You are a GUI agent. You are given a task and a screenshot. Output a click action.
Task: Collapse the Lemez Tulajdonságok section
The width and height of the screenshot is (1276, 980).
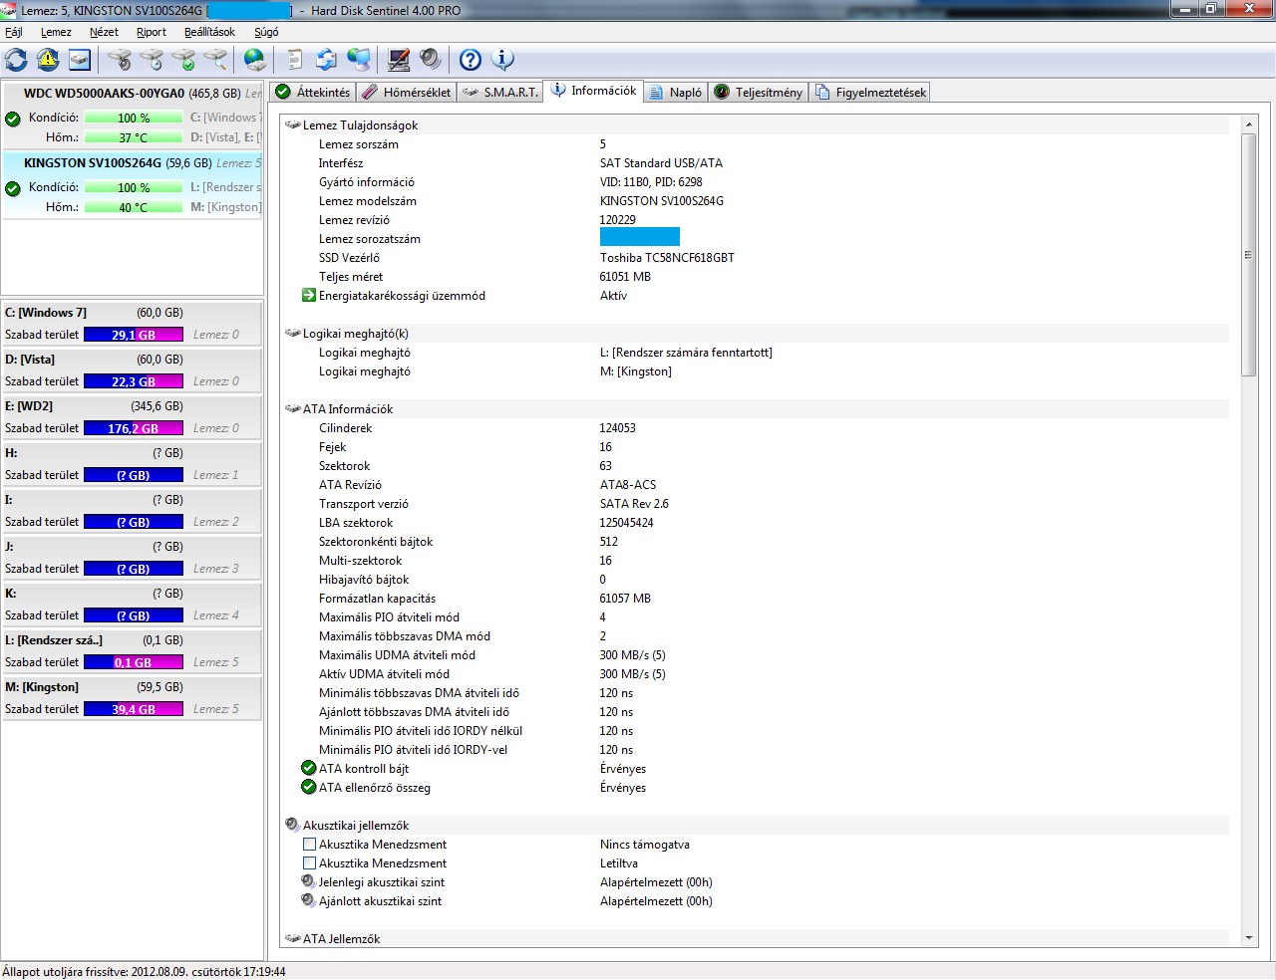click(x=293, y=125)
